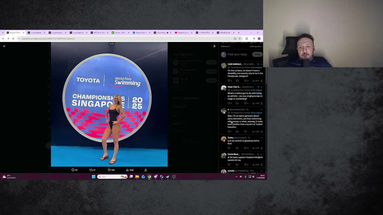This screenshot has height=215, width=383.
Task: Switch to the 'Prime Video' tab
Action: (x=142, y=33)
